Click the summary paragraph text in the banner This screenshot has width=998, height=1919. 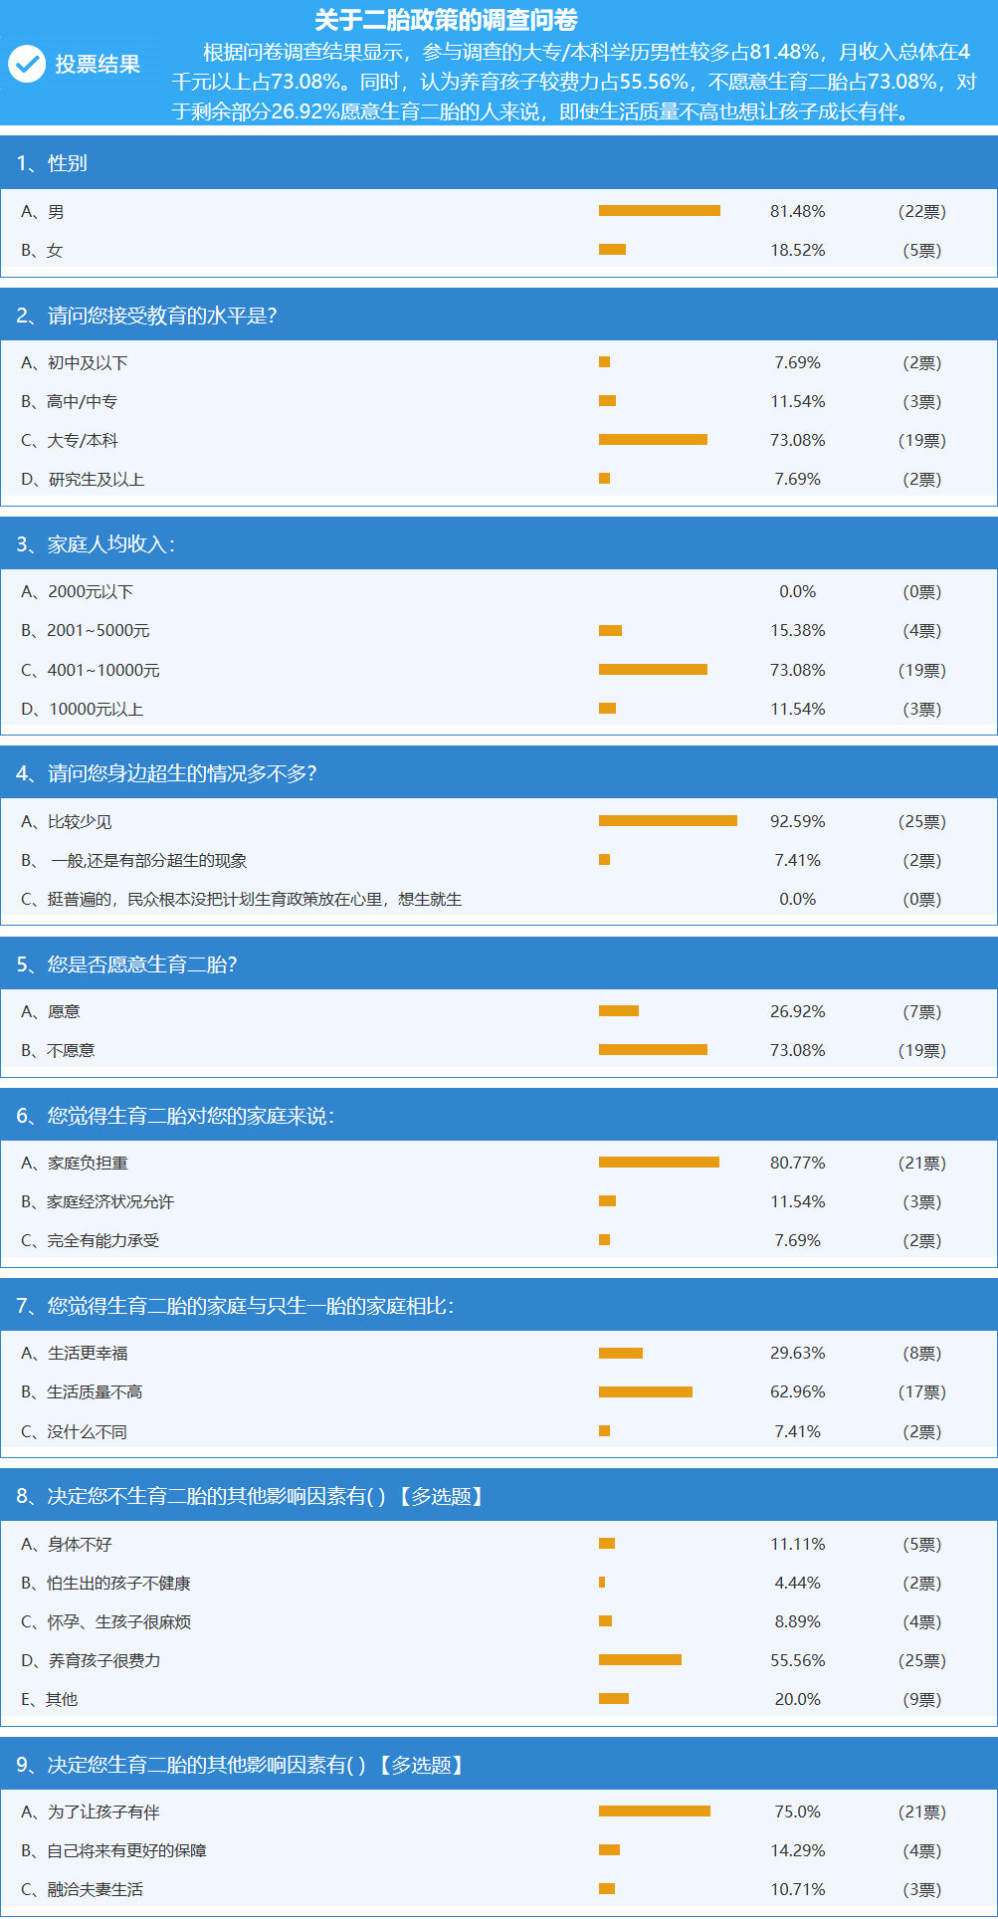click(x=574, y=82)
